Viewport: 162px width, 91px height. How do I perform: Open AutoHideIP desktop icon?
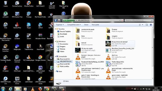(40, 47)
